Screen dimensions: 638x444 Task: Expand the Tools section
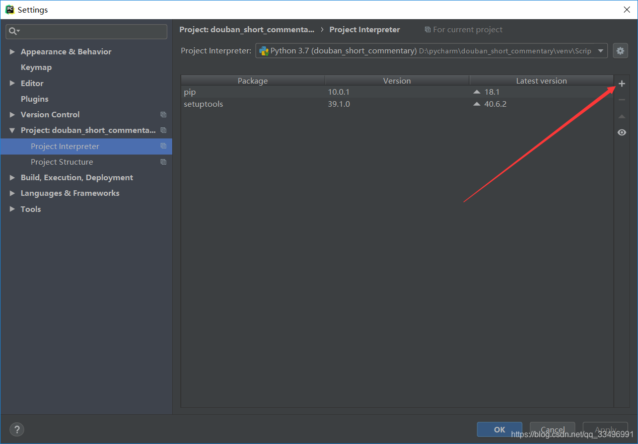tap(12, 209)
